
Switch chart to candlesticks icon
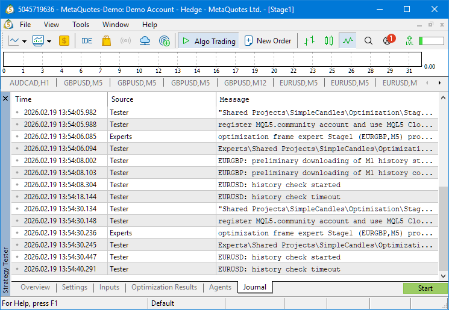click(328, 41)
